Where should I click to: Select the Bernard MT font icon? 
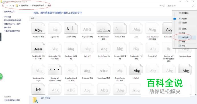[x=120, y=48]
